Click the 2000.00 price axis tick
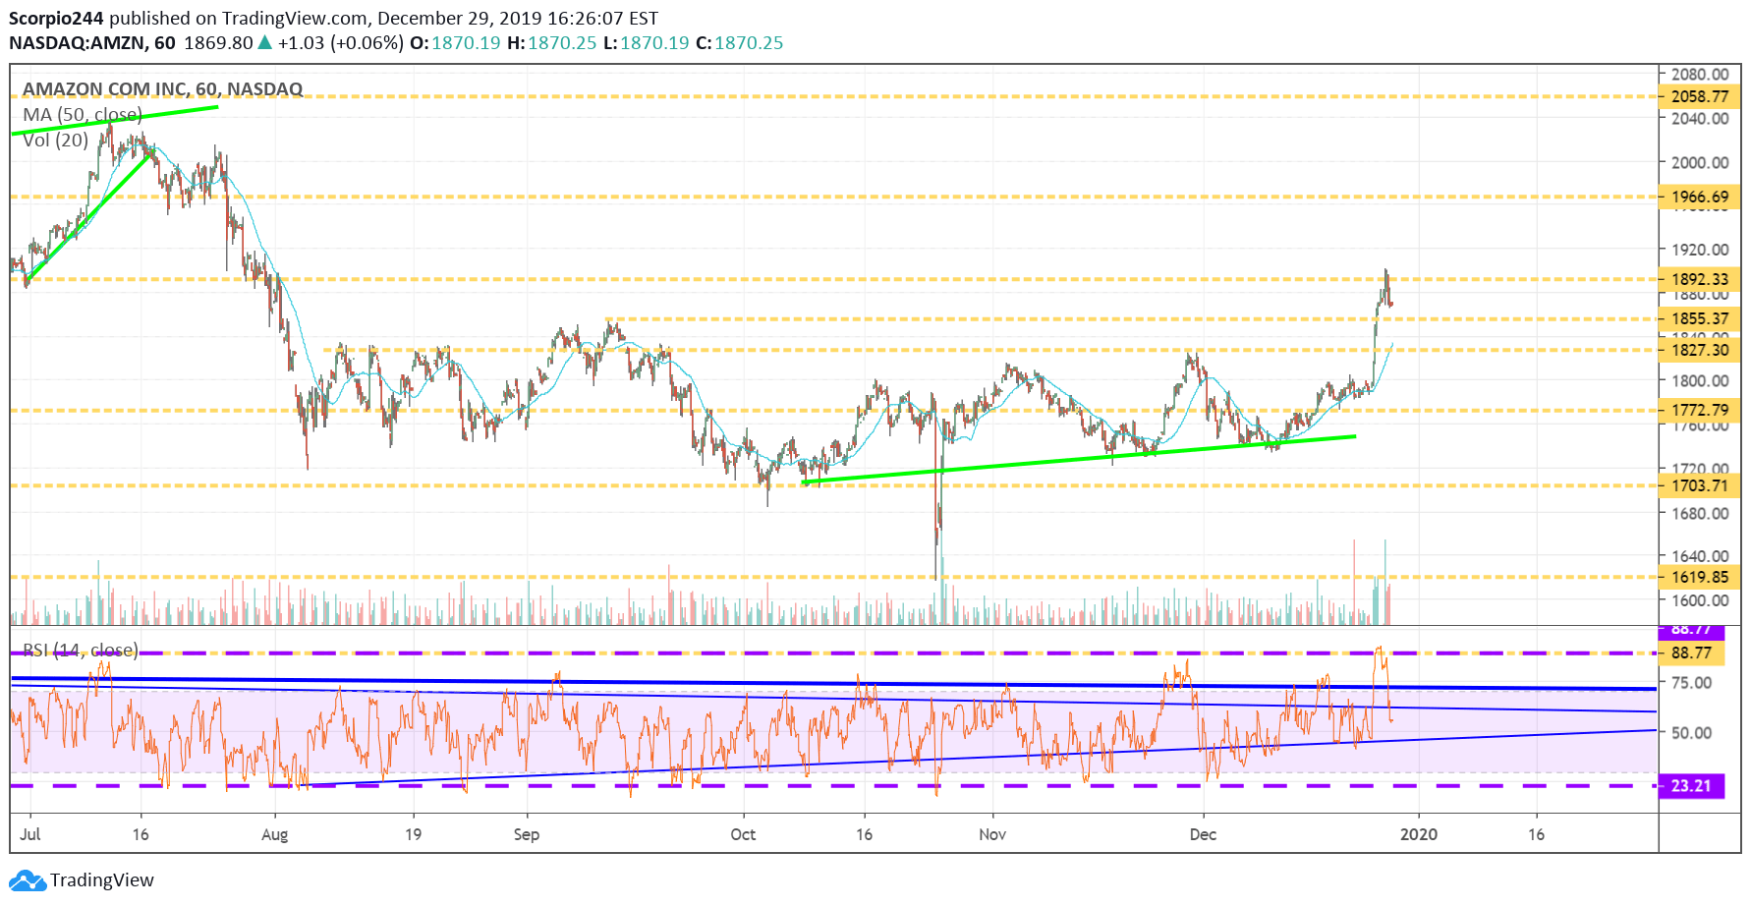 (1700, 163)
